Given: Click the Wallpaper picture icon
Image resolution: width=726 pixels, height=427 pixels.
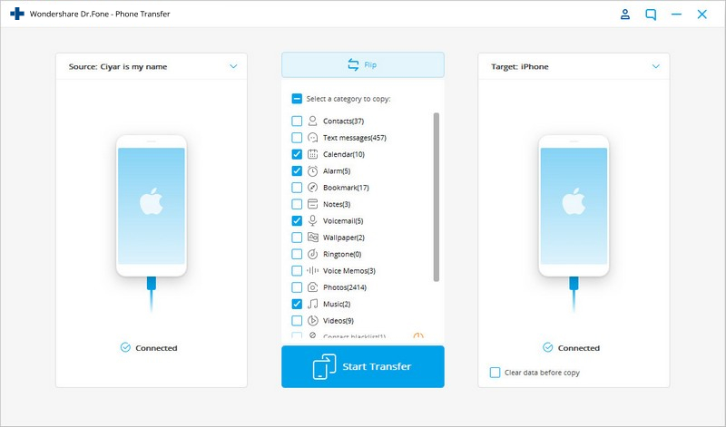Looking at the screenshot, I should [312, 238].
